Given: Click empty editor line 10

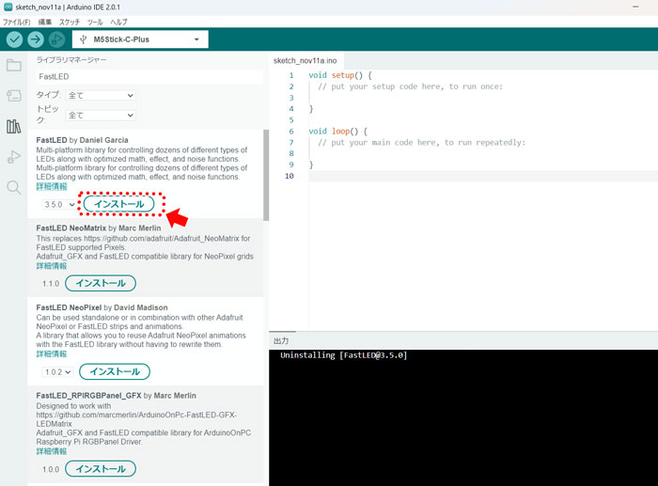Looking at the screenshot, I should coord(482,176).
